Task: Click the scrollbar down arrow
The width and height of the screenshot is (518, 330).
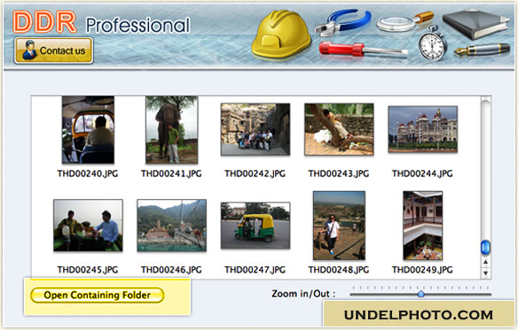Action: (485, 273)
